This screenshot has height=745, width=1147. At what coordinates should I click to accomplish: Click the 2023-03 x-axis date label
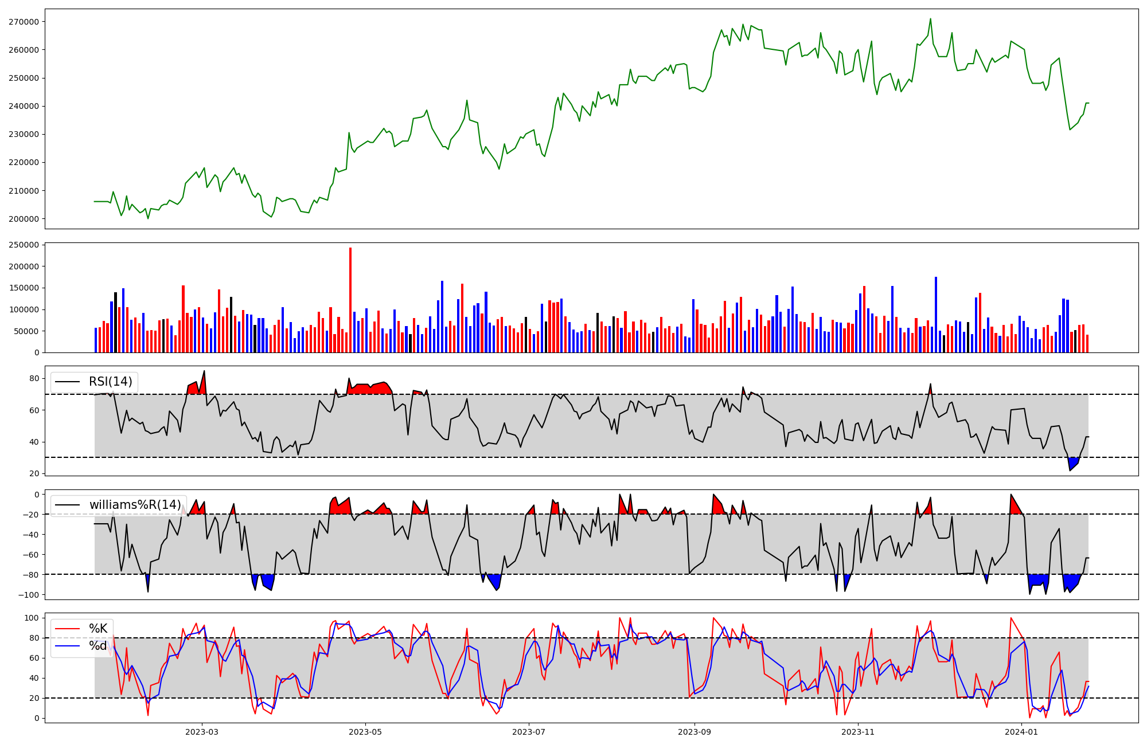(x=202, y=732)
